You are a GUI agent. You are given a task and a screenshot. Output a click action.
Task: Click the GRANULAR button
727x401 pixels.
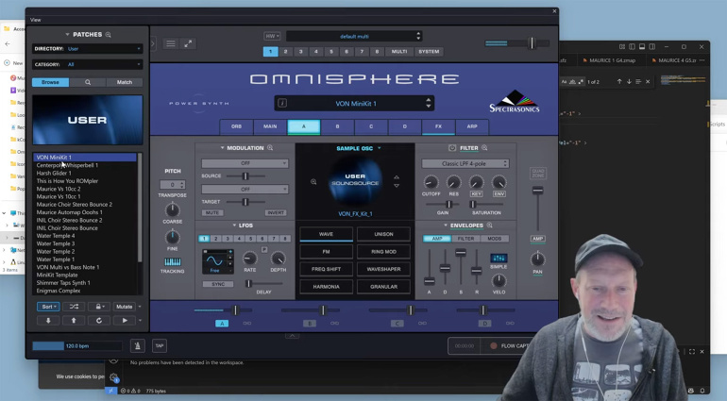coord(384,287)
